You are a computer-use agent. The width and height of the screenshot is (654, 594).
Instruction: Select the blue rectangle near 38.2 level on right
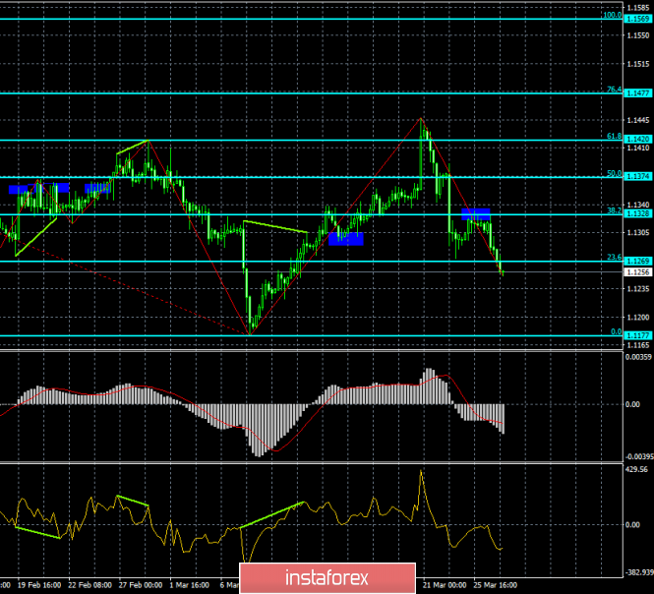(x=476, y=213)
